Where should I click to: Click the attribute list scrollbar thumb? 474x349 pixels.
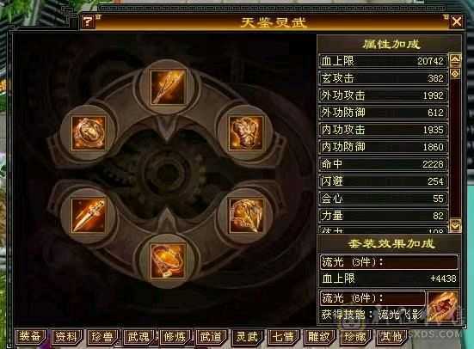click(x=455, y=73)
